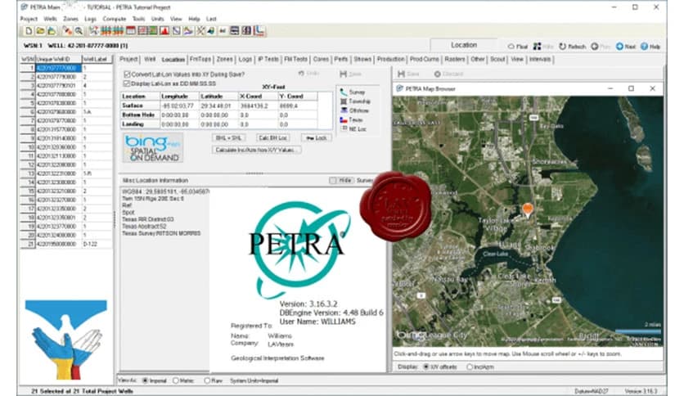Click the Float window icon
The width and height of the screenshot is (684, 396).
(511, 47)
